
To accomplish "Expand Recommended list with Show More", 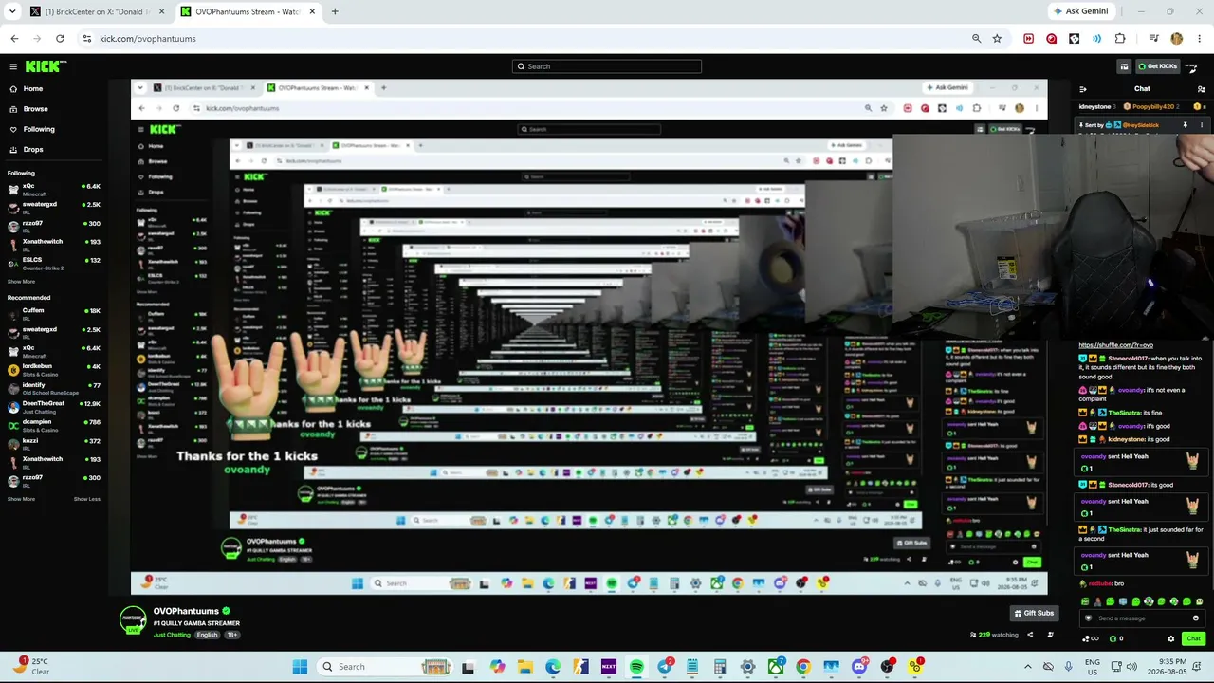I will coord(21,499).
